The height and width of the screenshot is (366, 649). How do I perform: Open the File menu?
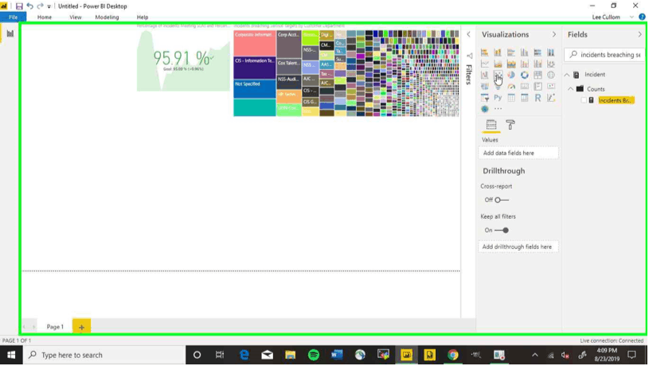[x=14, y=18]
